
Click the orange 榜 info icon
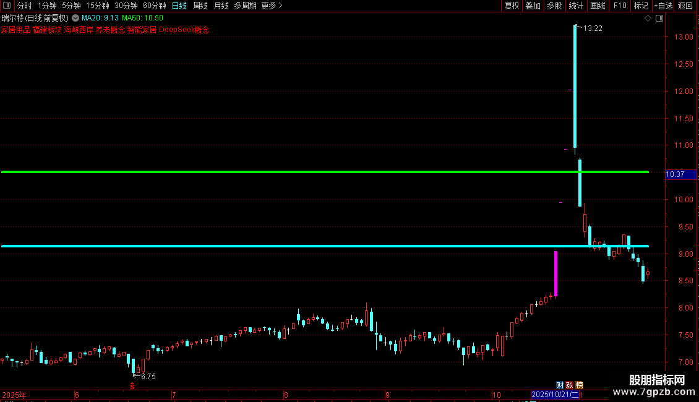[x=580, y=385]
